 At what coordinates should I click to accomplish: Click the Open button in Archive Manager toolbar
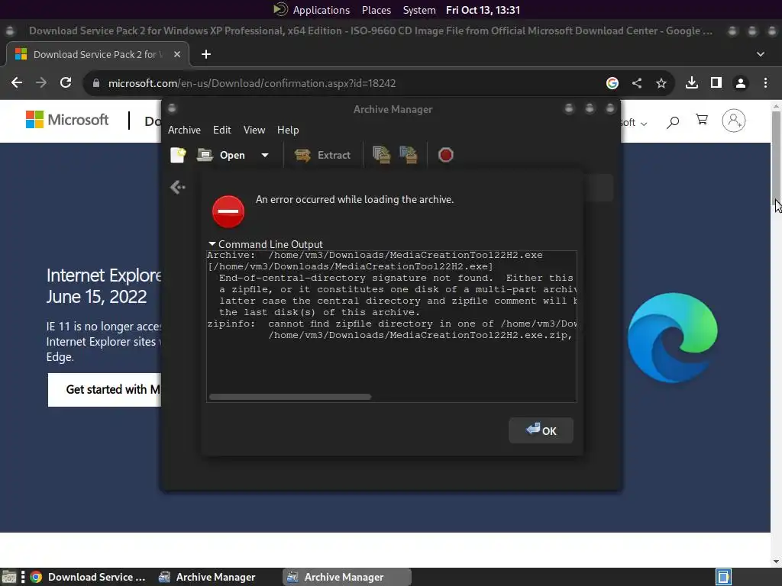point(221,155)
